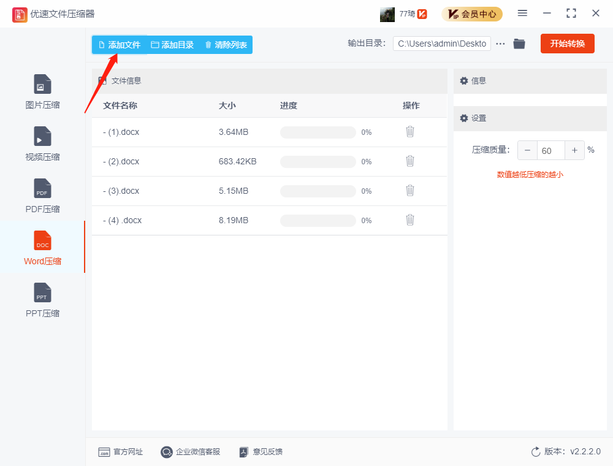Screen dimensions: 613x466
Task: Click the 意见反馈 feedback link
Action: click(x=261, y=452)
